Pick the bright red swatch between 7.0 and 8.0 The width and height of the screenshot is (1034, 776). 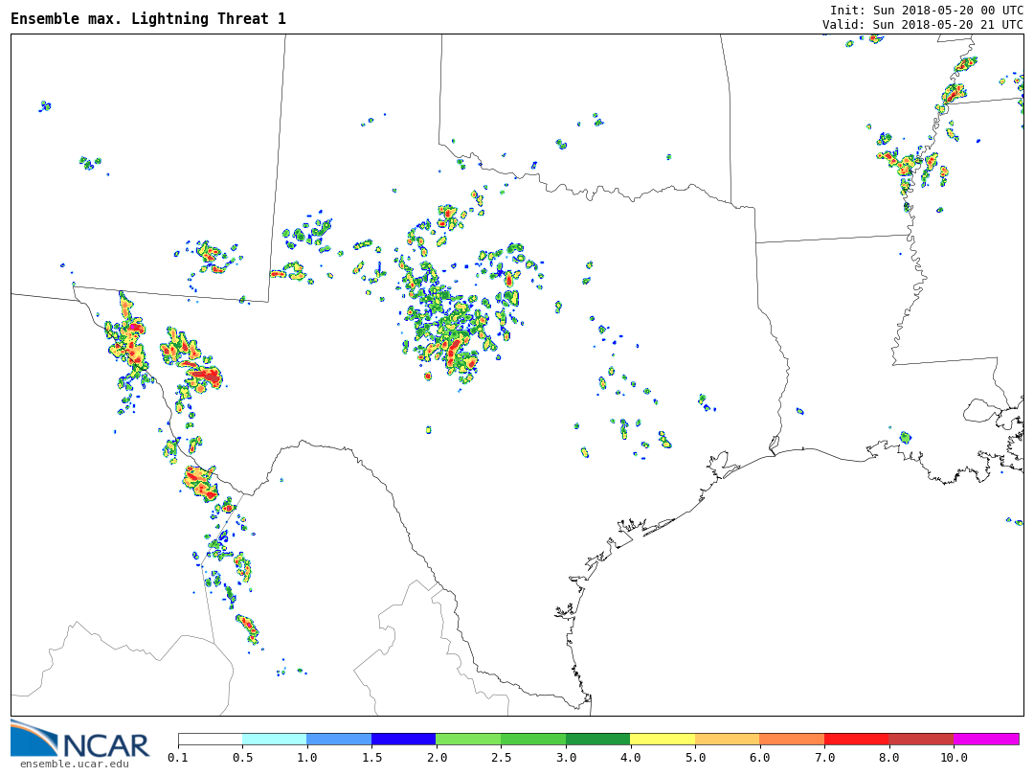pyautogui.click(x=856, y=740)
